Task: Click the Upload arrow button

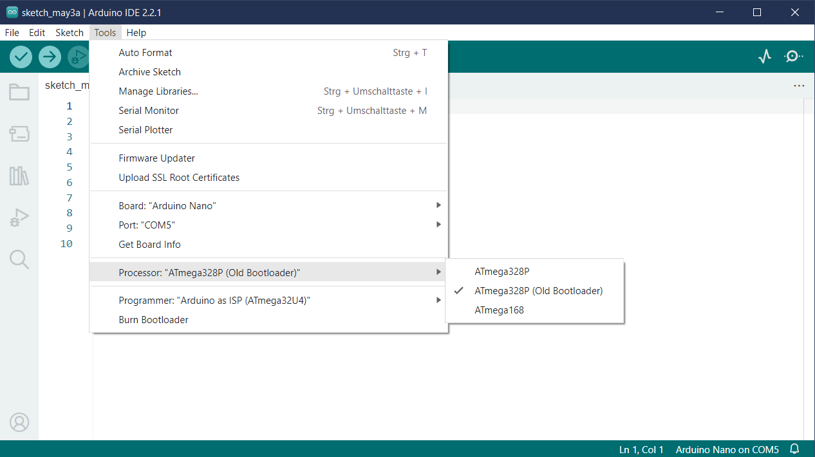Action: click(50, 57)
